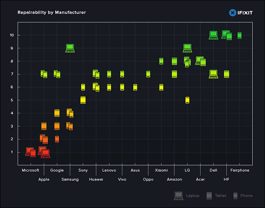Select the Xiaomi phone icon at score 8
This screenshot has height=208, width=265.
[x=161, y=61]
